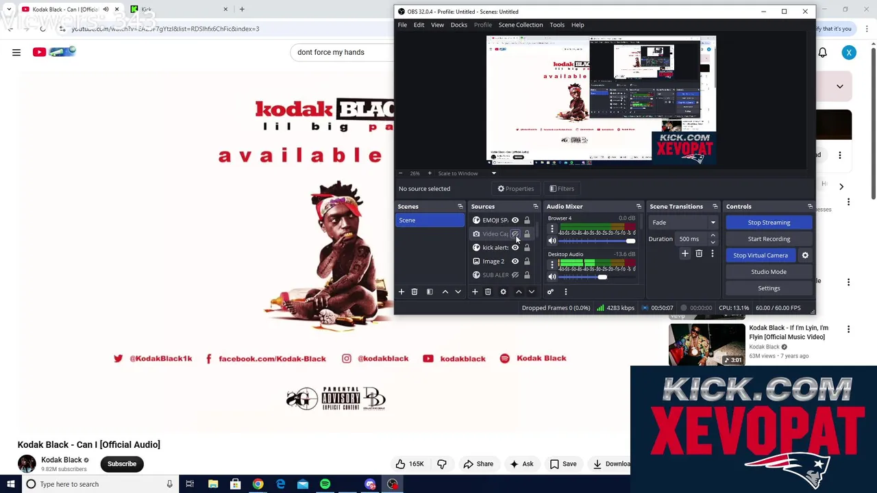Move scene down arrow in Scenes panel
Screen dimensions: 877x493
(458, 292)
